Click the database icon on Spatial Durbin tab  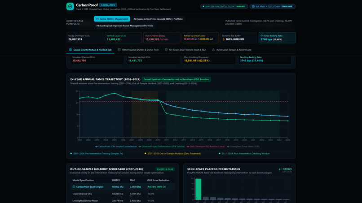pyautogui.click(x=119, y=50)
